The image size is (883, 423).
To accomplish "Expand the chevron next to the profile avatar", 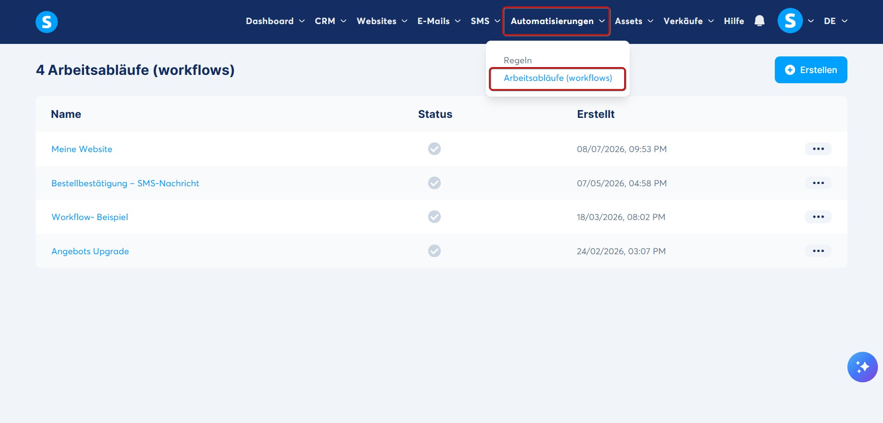I will 811,21.
